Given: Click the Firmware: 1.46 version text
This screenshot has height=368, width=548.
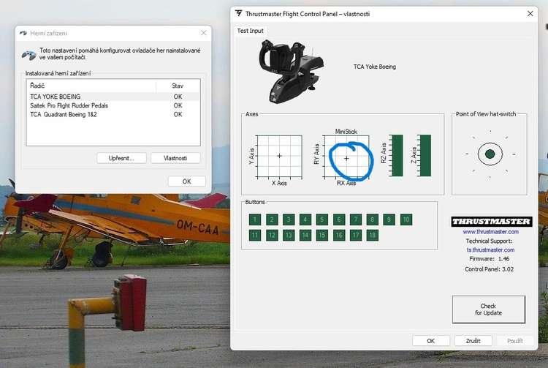Looking at the screenshot, I should click(489, 259).
